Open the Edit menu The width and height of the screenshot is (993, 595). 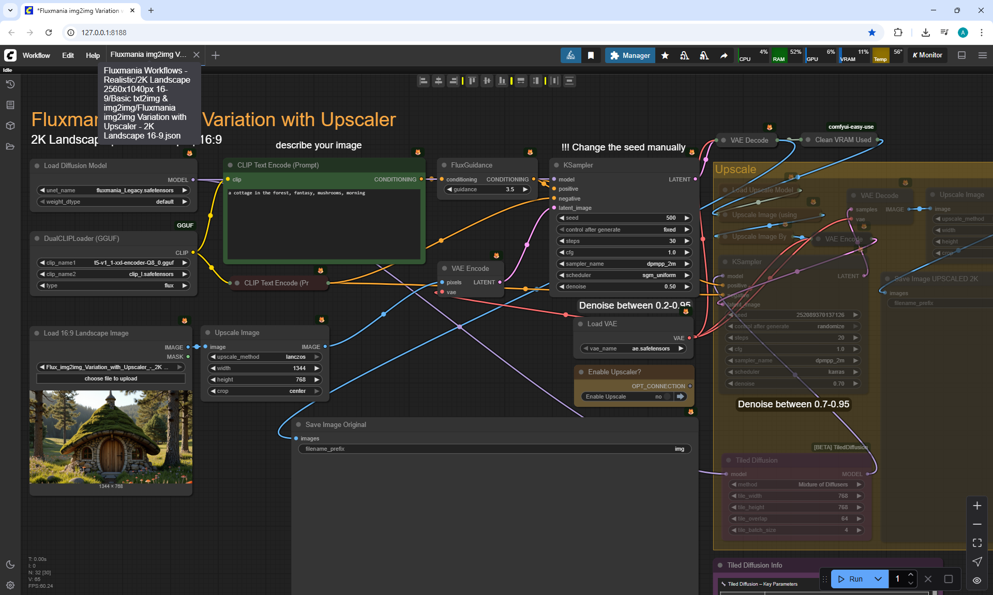point(68,55)
